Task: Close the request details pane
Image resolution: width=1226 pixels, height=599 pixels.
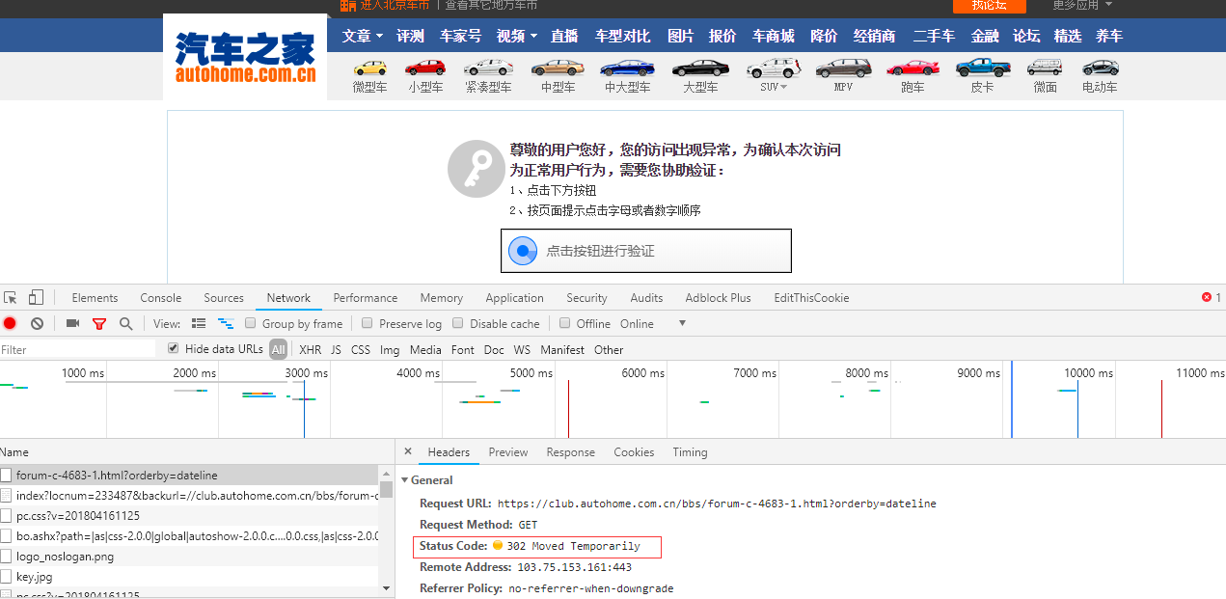Action: click(x=408, y=451)
